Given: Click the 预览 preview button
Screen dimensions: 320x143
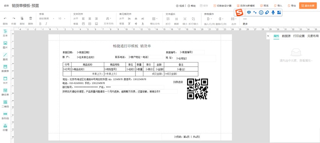Looking at the screenshot, I should coord(264,6).
